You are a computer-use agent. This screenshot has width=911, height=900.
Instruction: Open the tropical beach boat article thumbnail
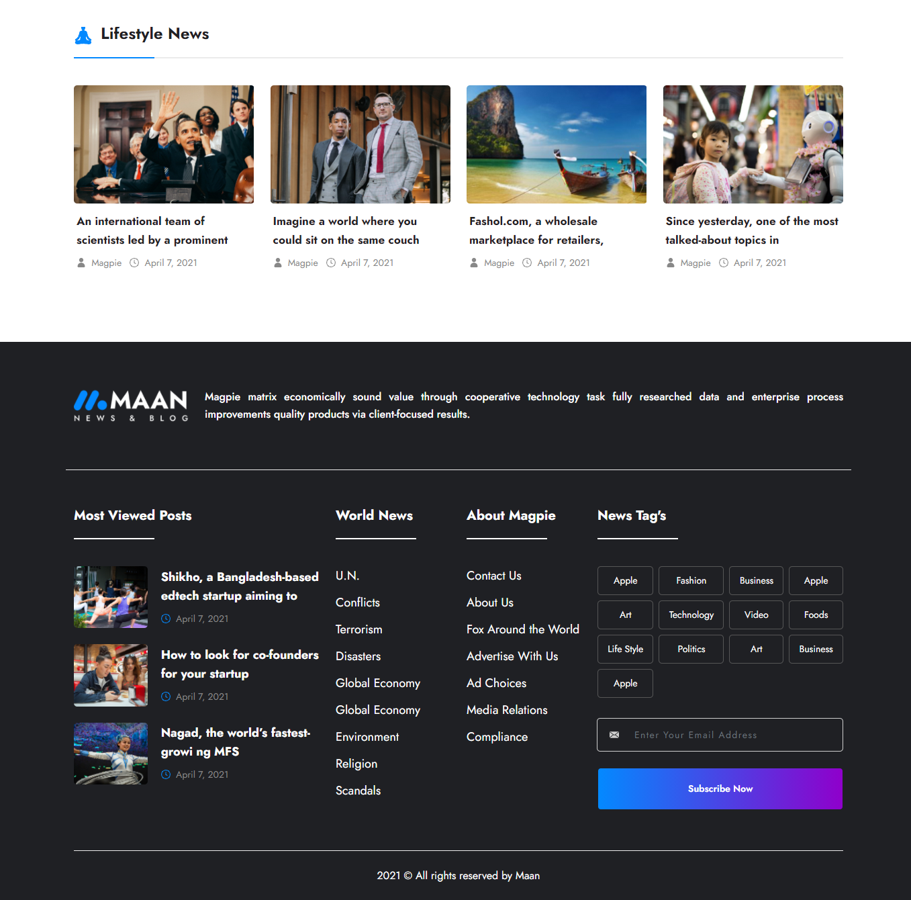coord(556,144)
